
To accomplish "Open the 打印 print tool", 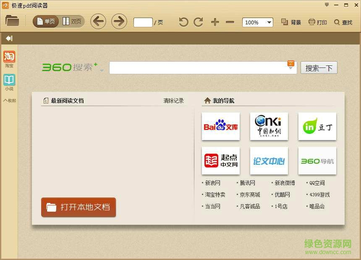I will (317, 22).
